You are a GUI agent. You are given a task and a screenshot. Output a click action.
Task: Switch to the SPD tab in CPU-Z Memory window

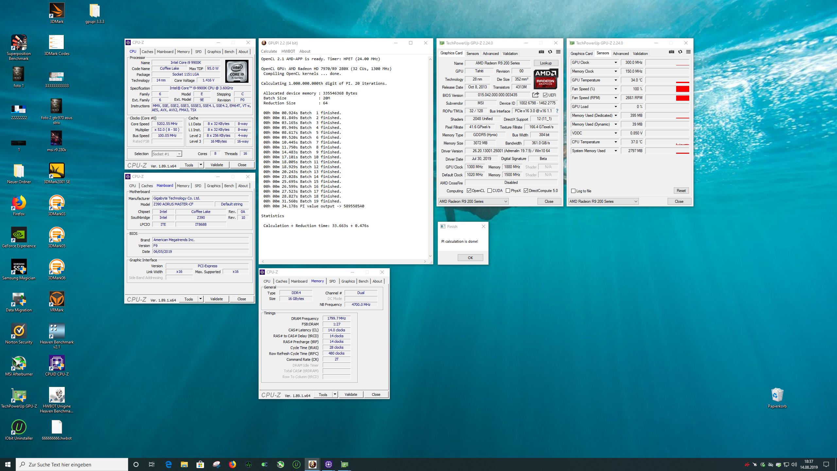coord(332,281)
